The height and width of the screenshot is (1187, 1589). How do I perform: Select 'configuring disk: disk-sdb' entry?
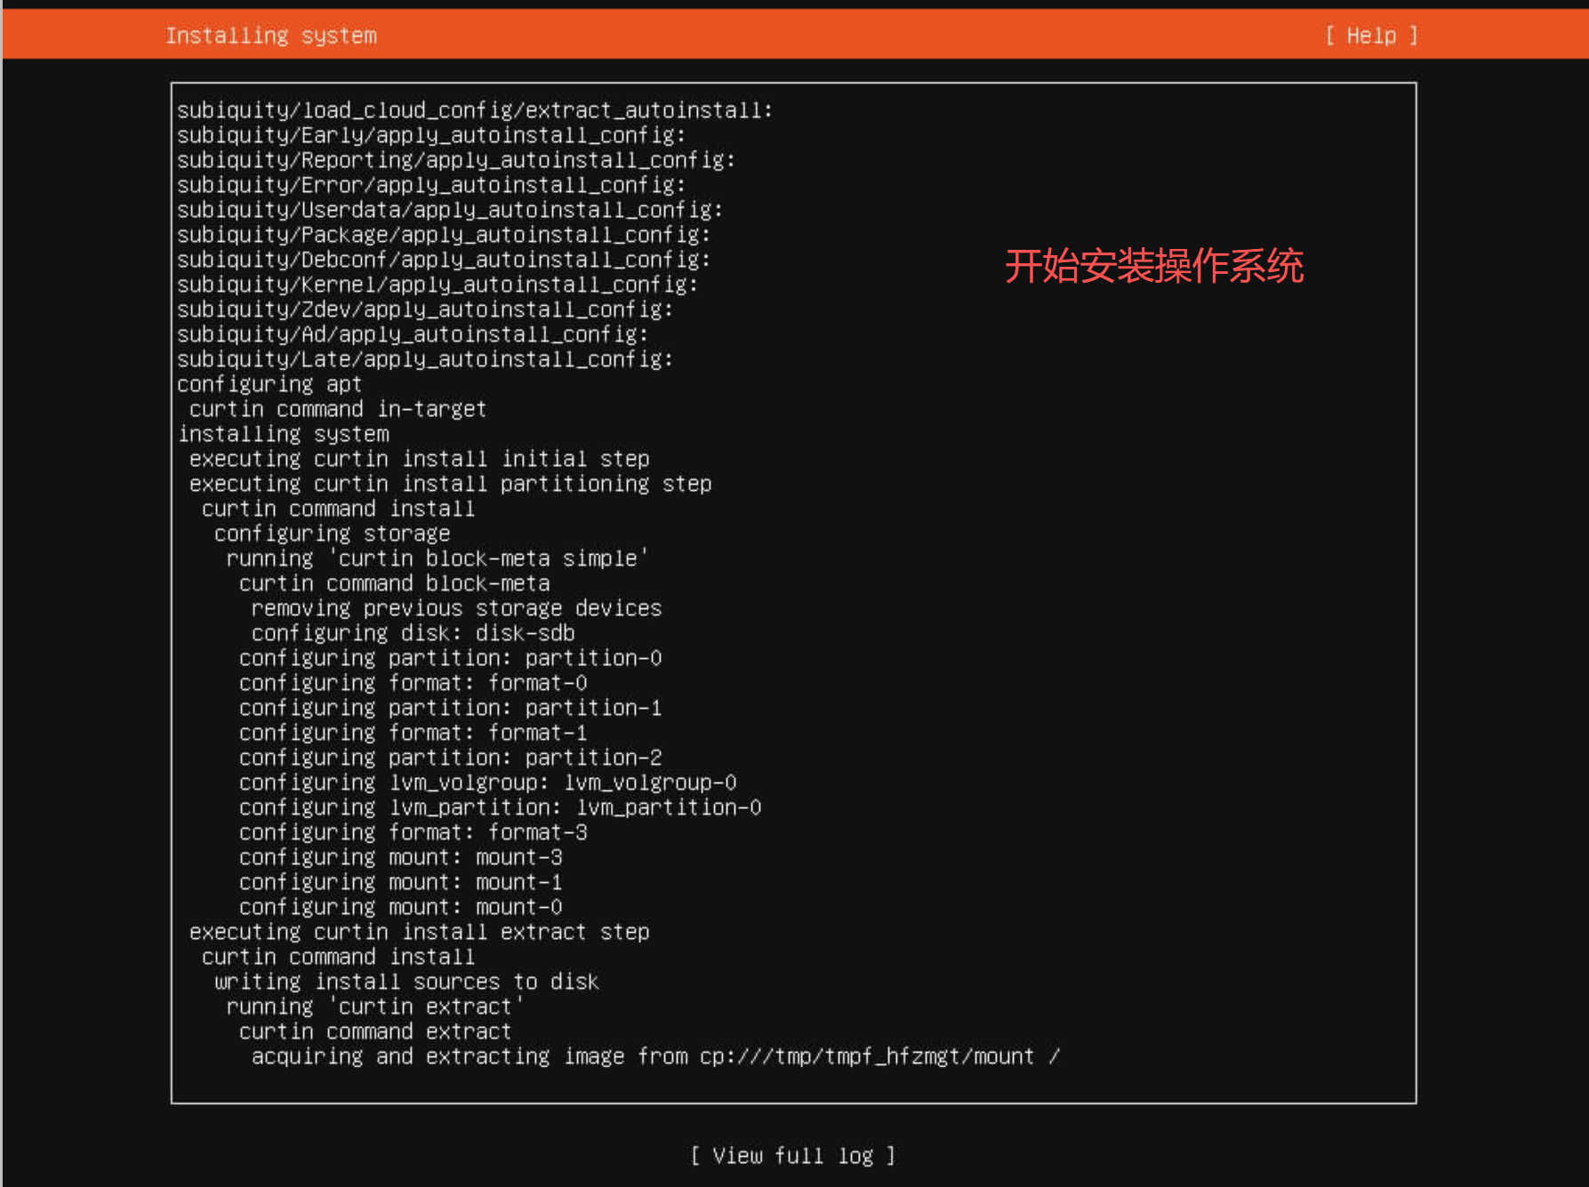pyautogui.click(x=413, y=633)
